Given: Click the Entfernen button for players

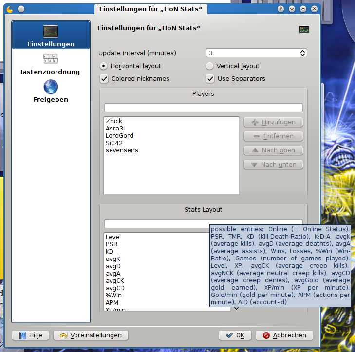Looking at the screenshot, I should (x=273, y=136).
